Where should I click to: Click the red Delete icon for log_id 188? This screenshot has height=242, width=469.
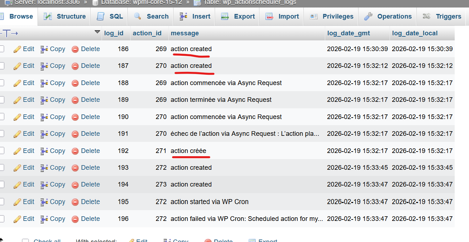pos(75,83)
